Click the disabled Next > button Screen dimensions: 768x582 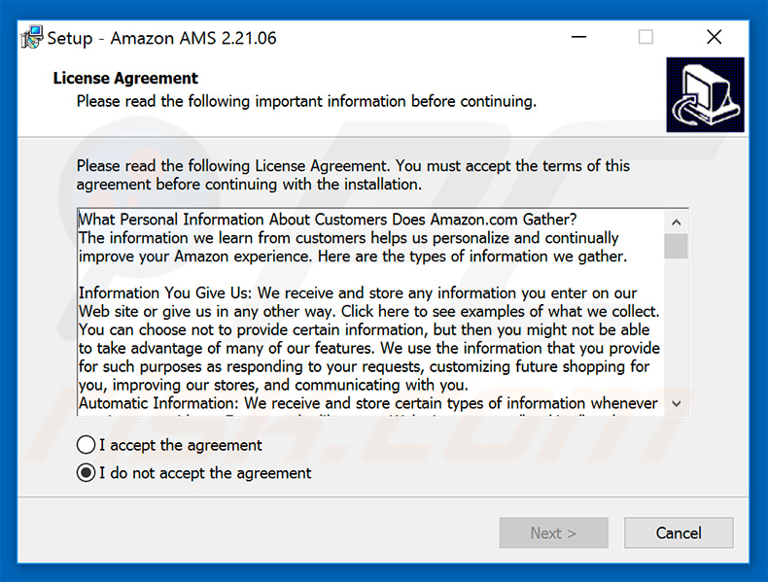pyautogui.click(x=553, y=533)
